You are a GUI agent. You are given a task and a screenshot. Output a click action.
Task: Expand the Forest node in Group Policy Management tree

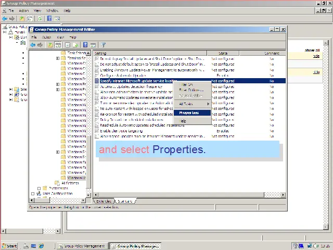5,32
